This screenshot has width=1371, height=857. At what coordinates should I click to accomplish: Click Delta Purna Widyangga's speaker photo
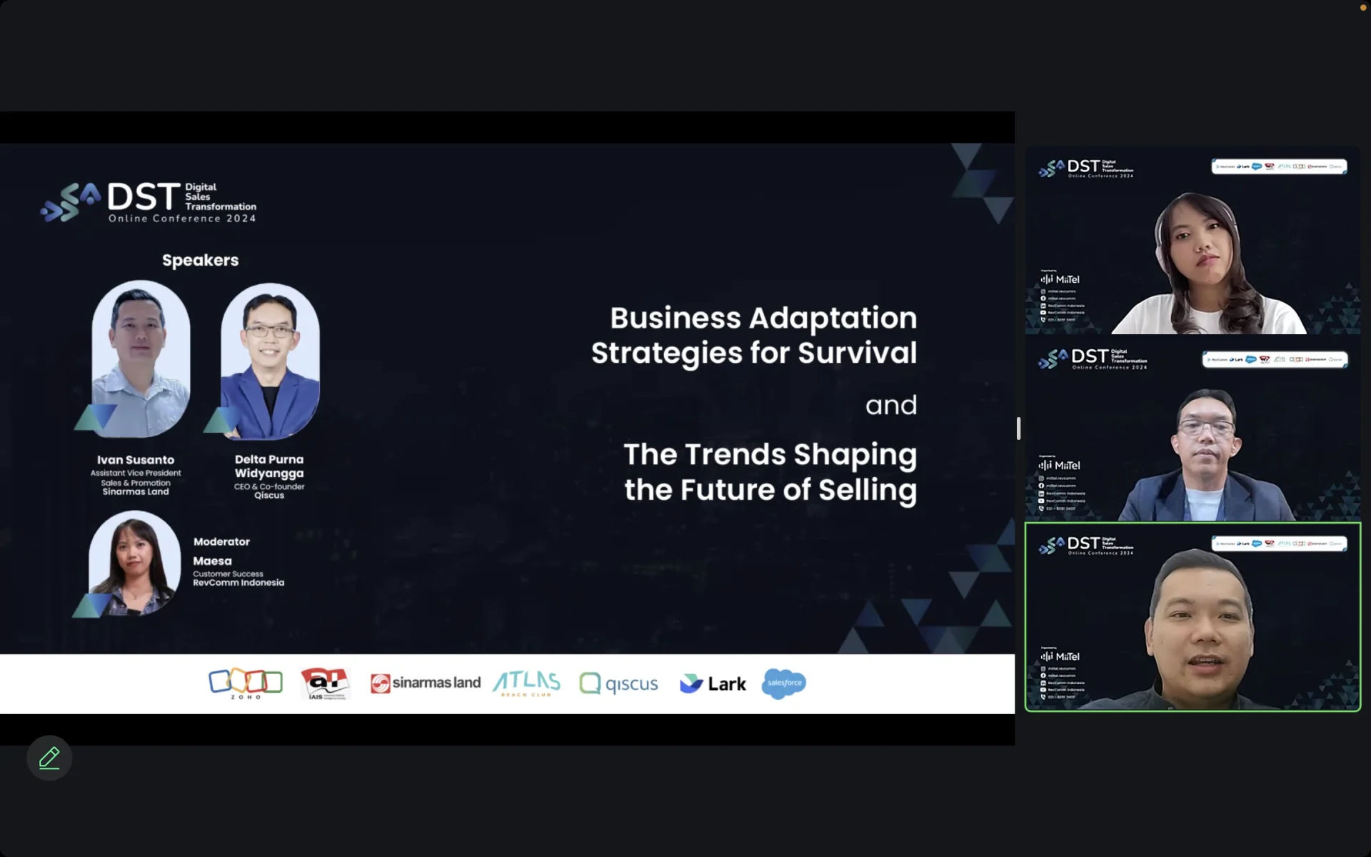270,361
